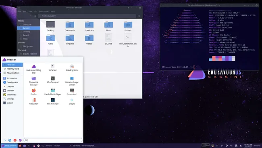Select Graphics category in menu
Screen dimensions: 262x148
point(12,87)
